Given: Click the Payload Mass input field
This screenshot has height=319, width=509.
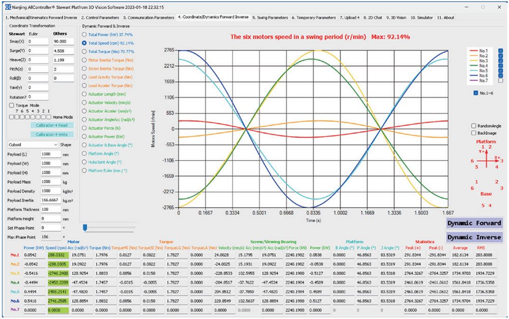Looking at the screenshot, I should (50, 181).
